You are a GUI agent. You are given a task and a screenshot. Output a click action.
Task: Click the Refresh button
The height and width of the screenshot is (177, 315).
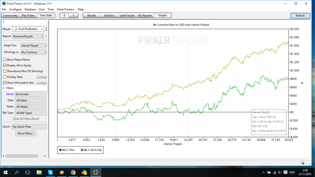pyautogui.click(x=300, y=16)
